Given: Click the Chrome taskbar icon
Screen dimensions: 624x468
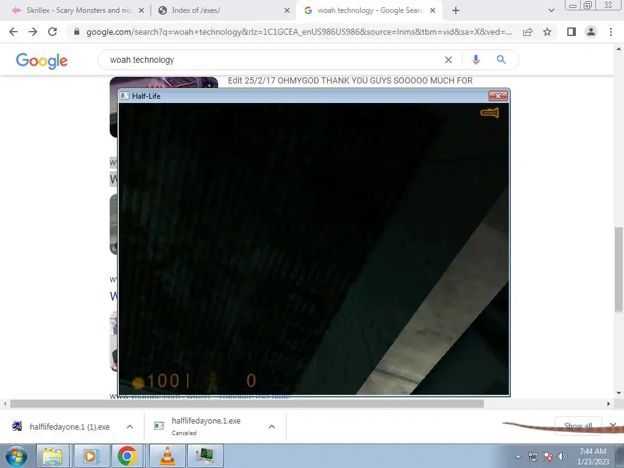Looking at the screenshot, I should [x=128, y=456].
